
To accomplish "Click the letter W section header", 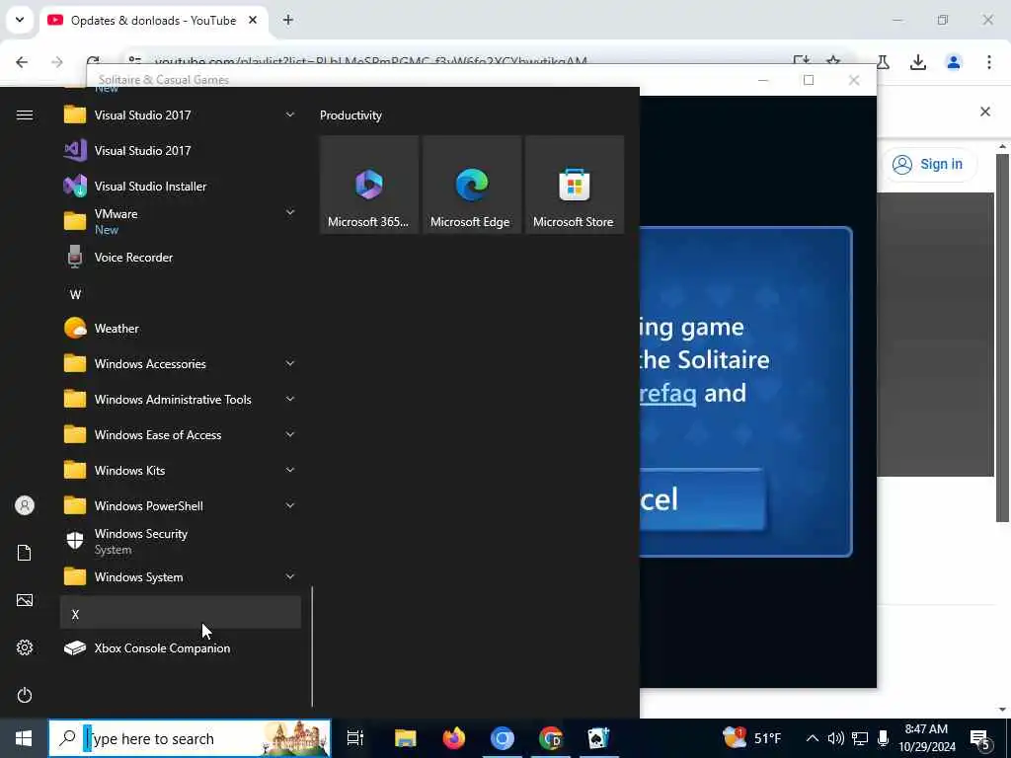I will click(181, 294).
